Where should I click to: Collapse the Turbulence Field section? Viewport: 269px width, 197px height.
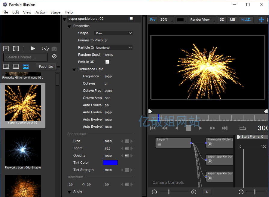point(74,70)
